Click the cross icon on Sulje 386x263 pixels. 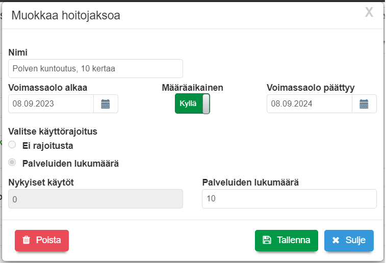point(336,240)
